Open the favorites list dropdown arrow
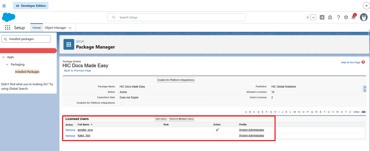The width and height of the screenshot is (370, 151). (x=313, y=17)
